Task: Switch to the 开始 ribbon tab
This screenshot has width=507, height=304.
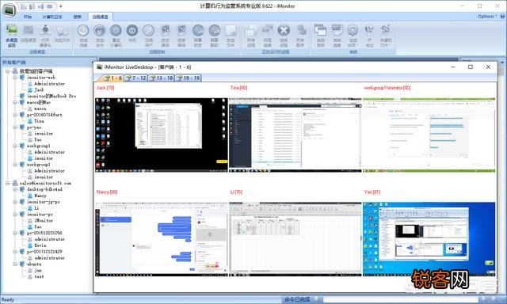Action: click(x=28, y=17)
